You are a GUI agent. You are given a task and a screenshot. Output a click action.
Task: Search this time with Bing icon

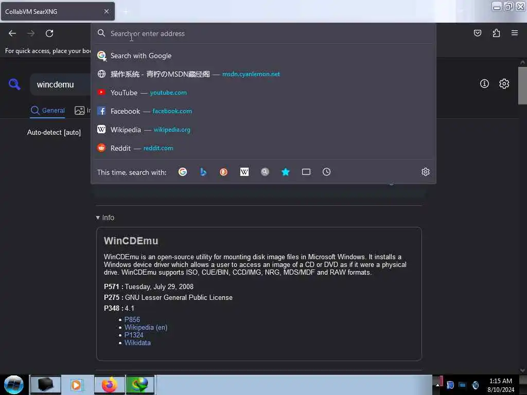click(203, 172)
